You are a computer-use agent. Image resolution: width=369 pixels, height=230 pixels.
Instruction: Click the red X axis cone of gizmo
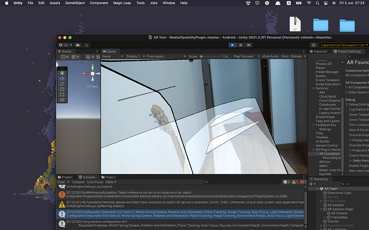coord(87,74)
